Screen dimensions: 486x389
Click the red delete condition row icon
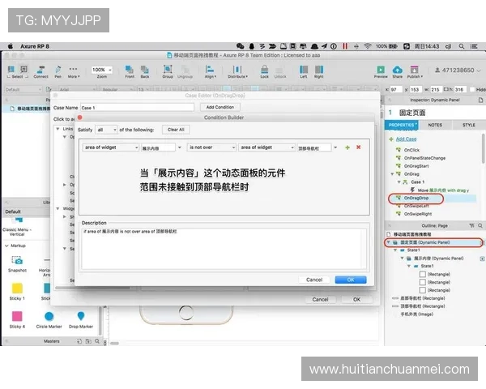(358, 147)
